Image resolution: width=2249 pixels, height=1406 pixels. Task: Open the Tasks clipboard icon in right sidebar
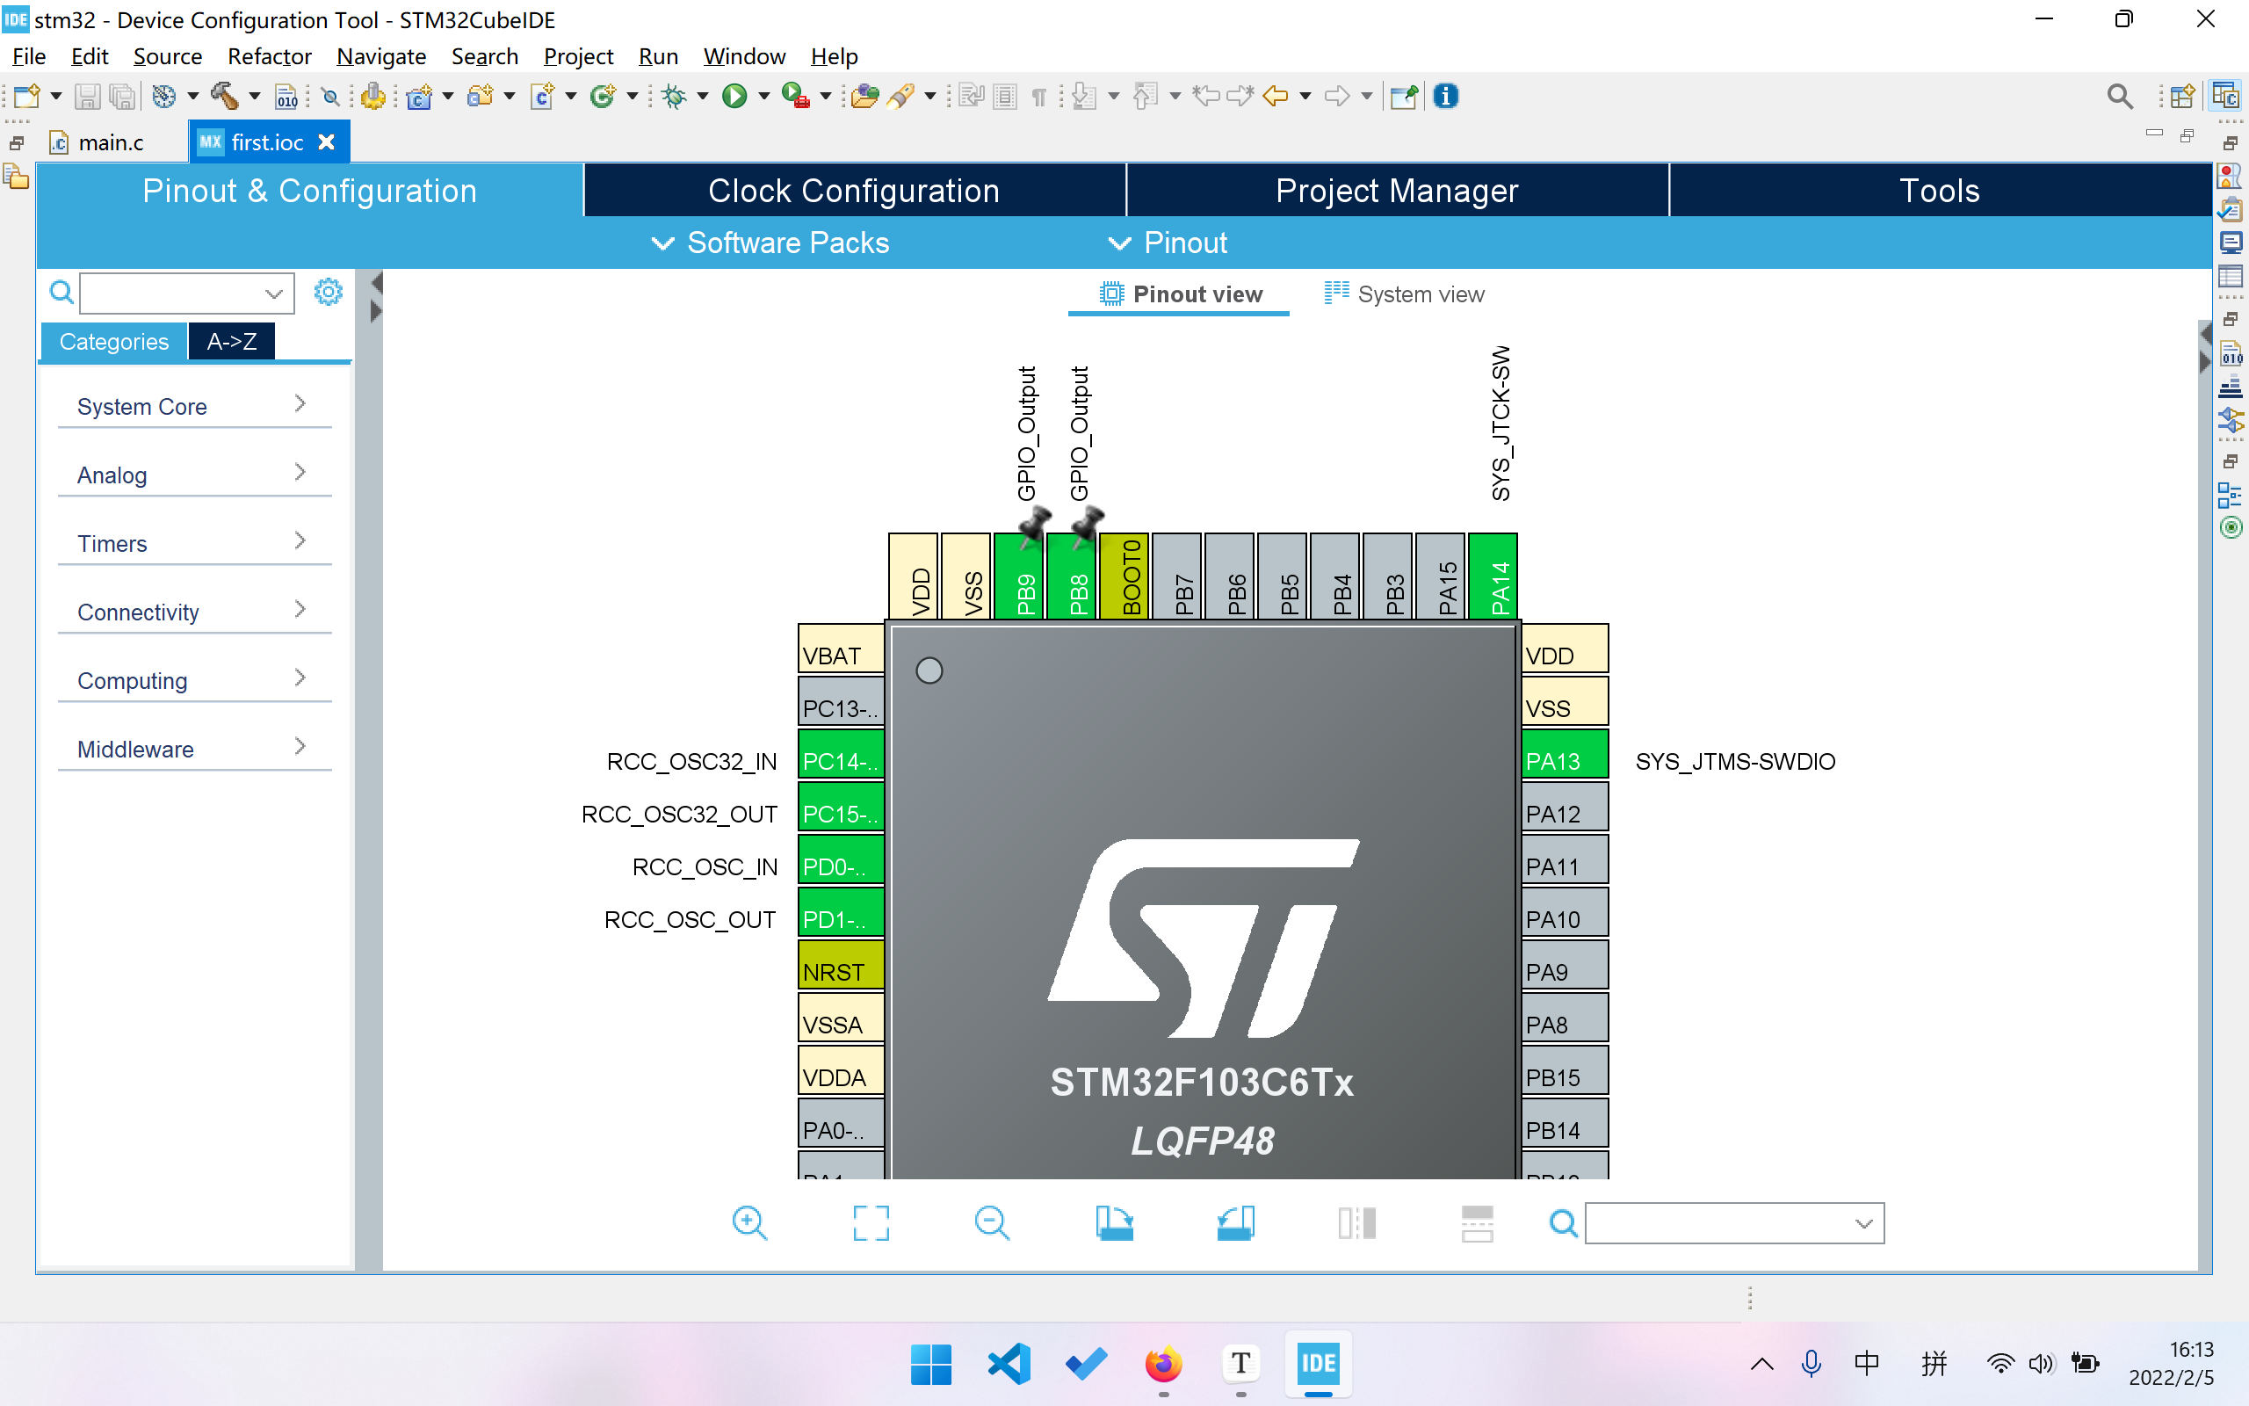coord(2231,210)
